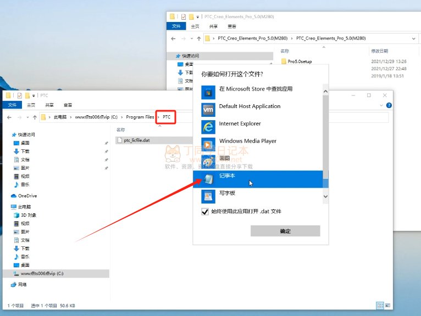The height and width of the screenshot is (316, 421).
Task: Open the 文件 tab in PTC window
Action: tap(12, 105)
